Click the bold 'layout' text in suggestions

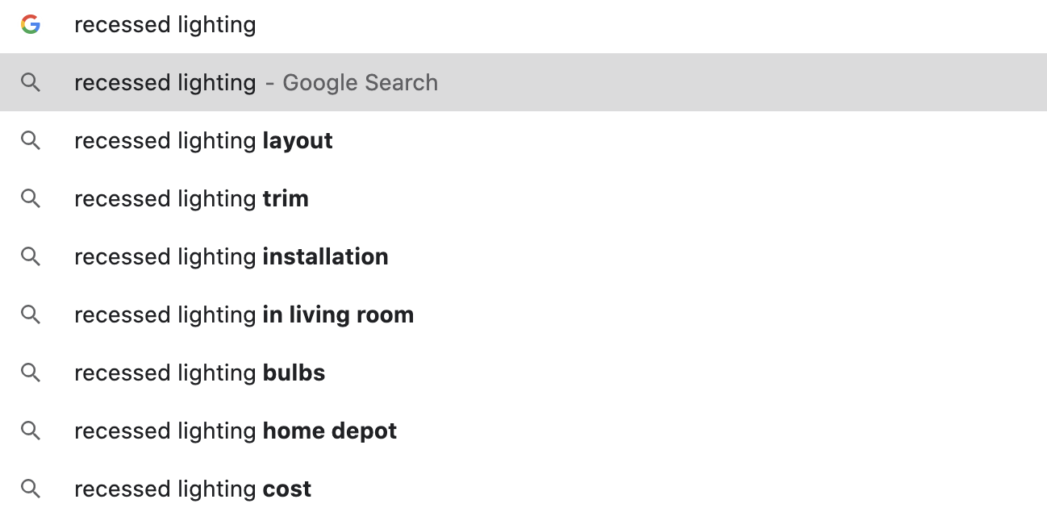point(298,140)
